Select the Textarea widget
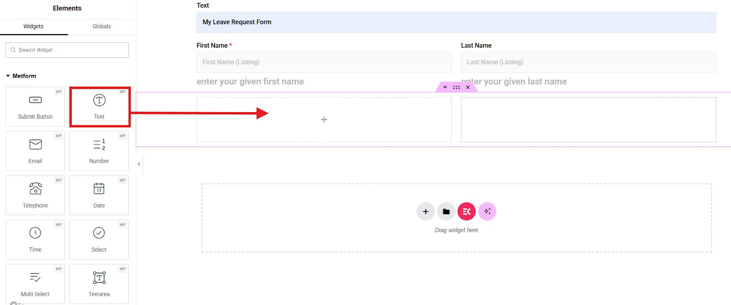This screenshot has width=731, height=305. [x=99, y=284]
